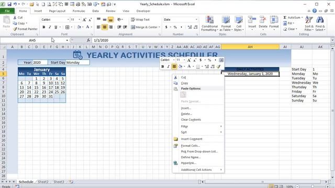
Task: Click Accounting dollar format icon in ribbon
Action: (x=166, y=27)
